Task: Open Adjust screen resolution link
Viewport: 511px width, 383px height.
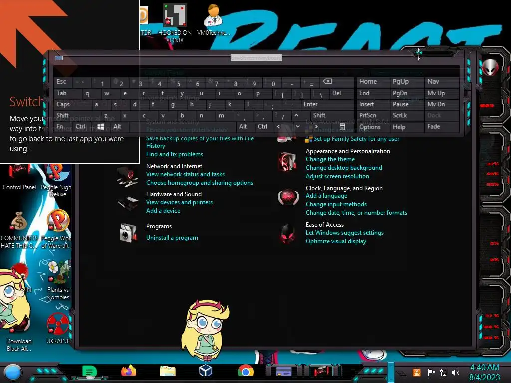Action: coord(337,176)
